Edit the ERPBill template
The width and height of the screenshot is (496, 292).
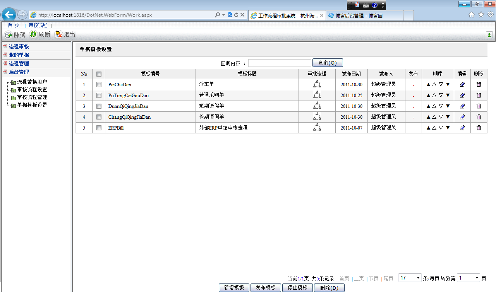(462, 128)
